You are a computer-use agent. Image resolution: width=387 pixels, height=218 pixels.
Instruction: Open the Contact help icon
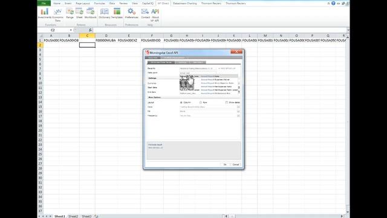pyautogui.click(x=145, y=13)
